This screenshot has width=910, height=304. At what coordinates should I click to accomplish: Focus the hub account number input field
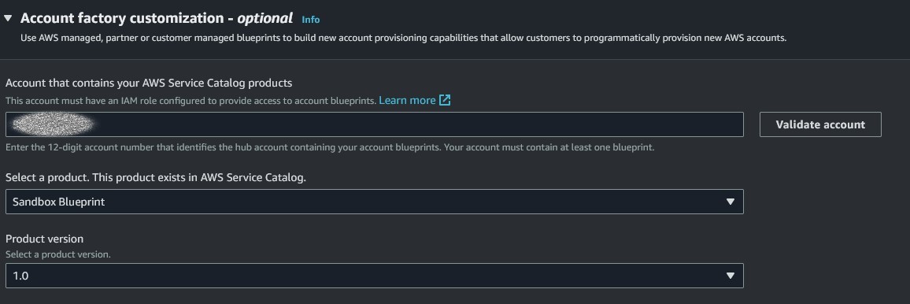click(x=375, y=124)
